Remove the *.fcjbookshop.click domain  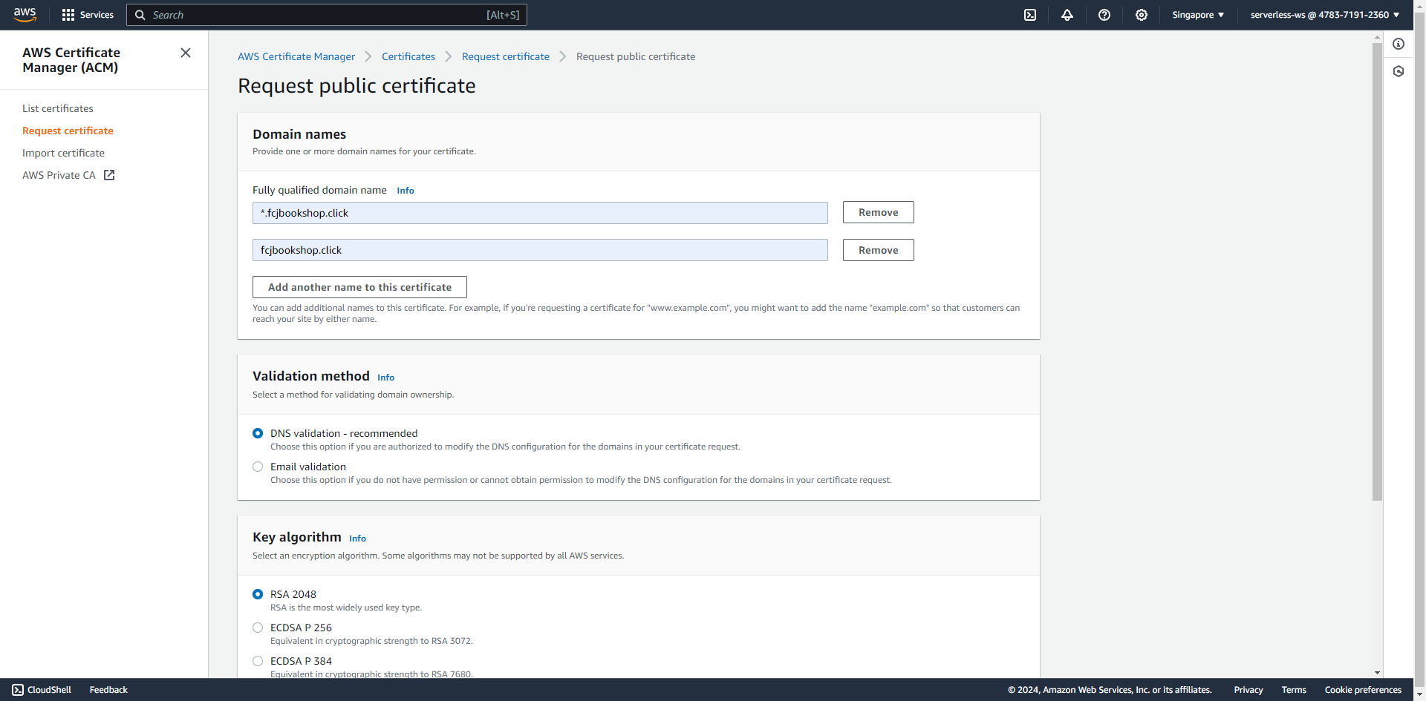[878, 212]
